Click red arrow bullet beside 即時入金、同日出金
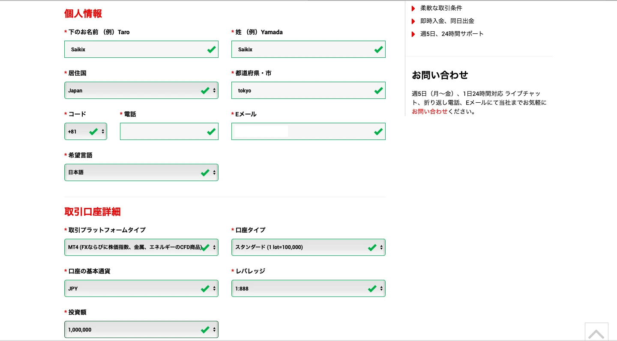The width and height of the screenshot is (617, 341). (x=413, y=21)
